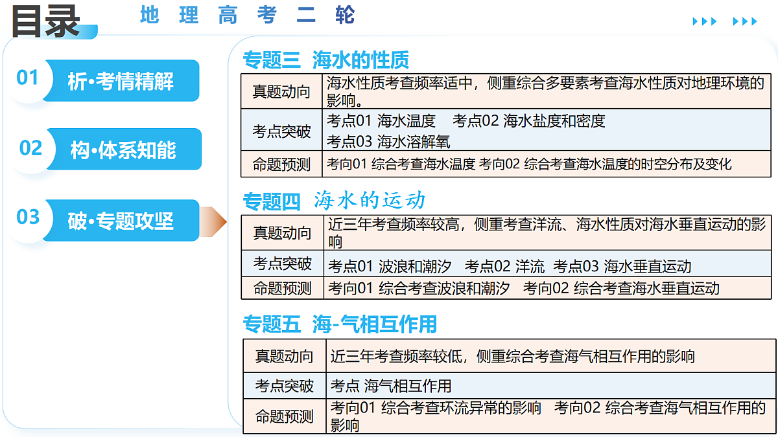Select 命题预测 cell under 专题三
Image resolution: width=778 pixels, height=437 pixels.
coord(281,164)
